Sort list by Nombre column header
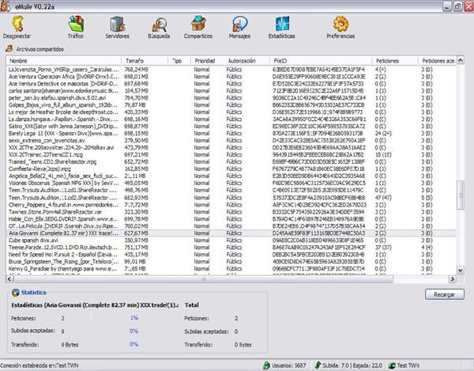This screenshot has height=371, width=474. 64,61
